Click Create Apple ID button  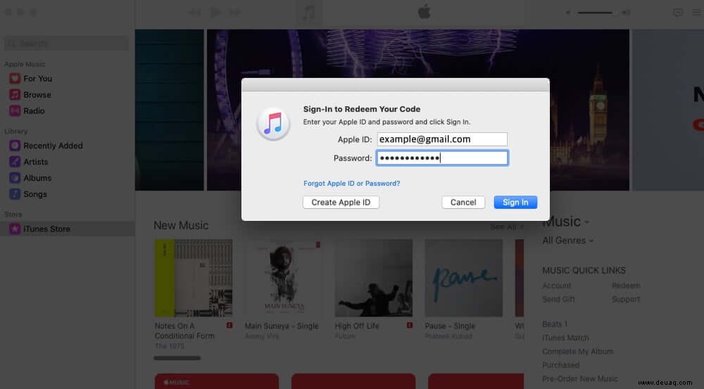(341, 203)
